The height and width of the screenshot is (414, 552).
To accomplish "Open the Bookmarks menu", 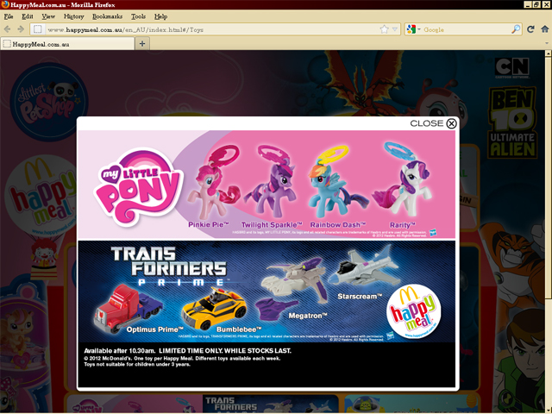I will coord(107,16).
